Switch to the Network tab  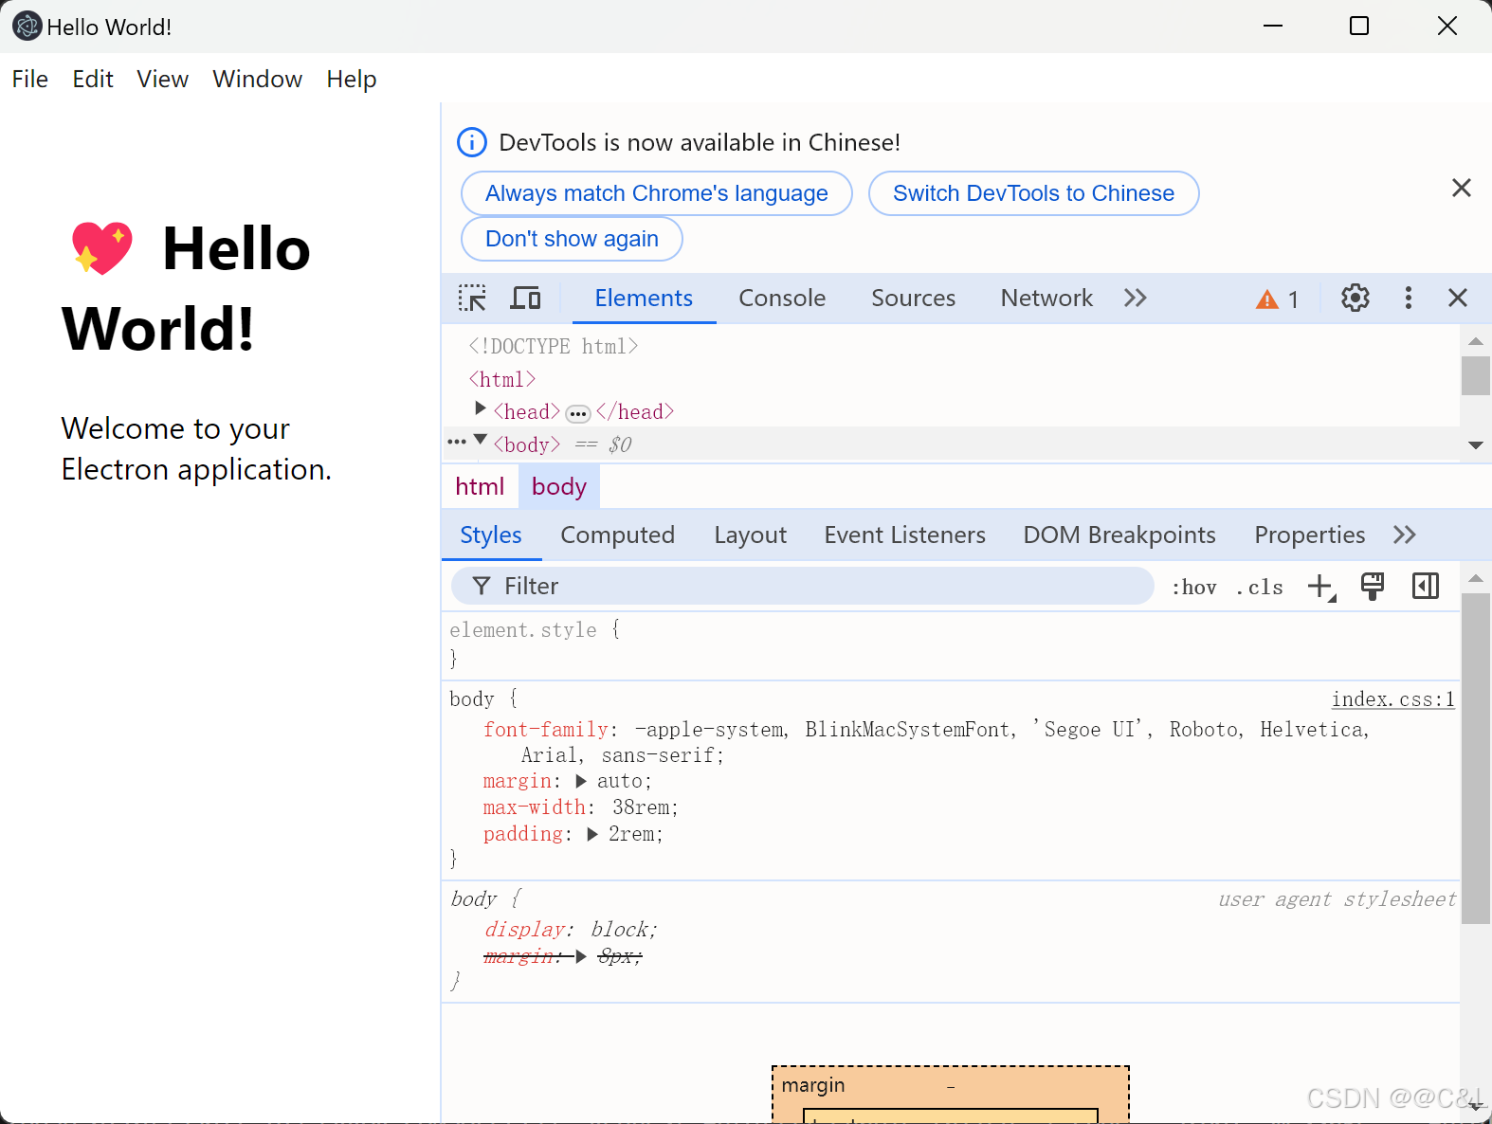coord(1046,299)
